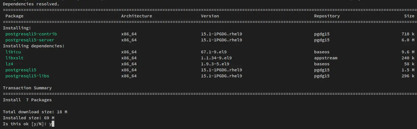The image size is (417, 129).
Task: Click the lz4 dependency entry
Action: (9, 64)
